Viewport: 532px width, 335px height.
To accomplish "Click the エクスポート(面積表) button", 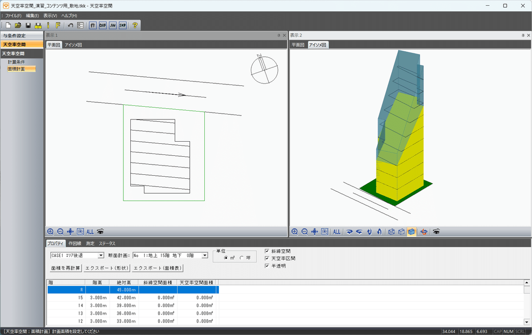I will (x=157, y=268).
